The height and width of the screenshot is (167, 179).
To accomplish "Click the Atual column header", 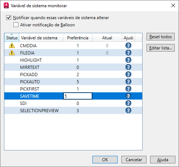I will coord(107,38).
